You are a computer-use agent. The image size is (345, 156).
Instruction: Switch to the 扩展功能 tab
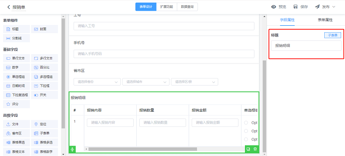click(166, 7)
